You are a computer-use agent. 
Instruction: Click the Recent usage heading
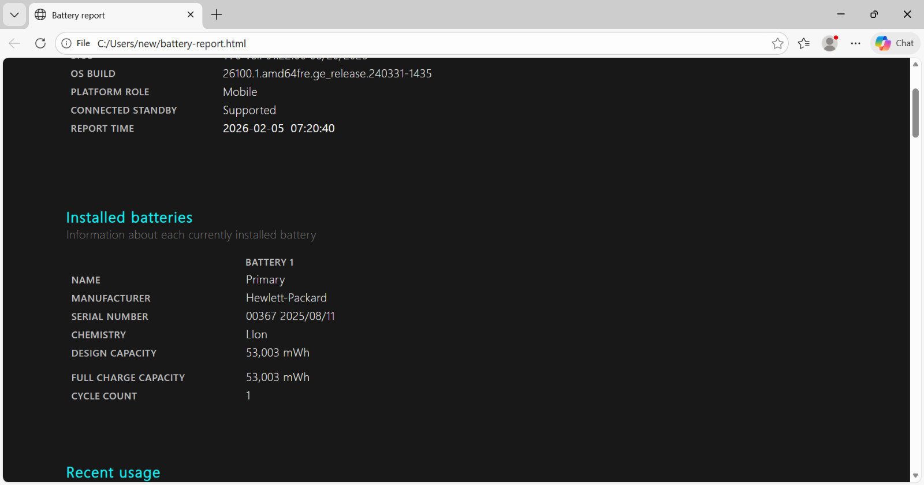point(113,473)
